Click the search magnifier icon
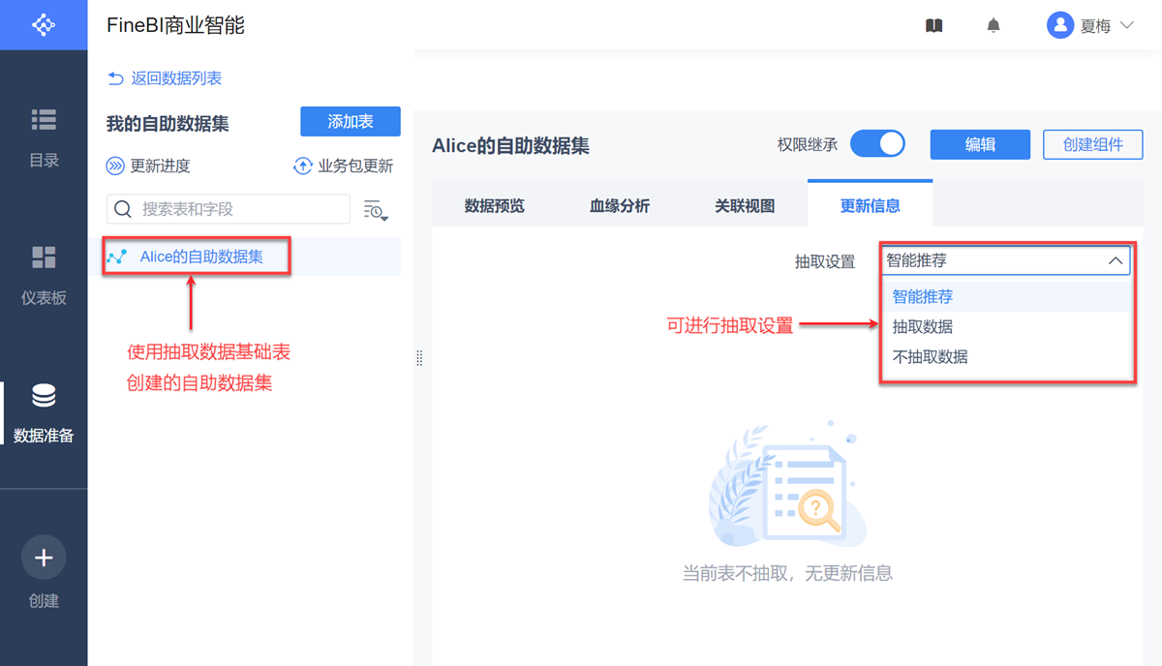Viewport: 1162px width, 666px height. pyautogui.click(x=123, y=208)
